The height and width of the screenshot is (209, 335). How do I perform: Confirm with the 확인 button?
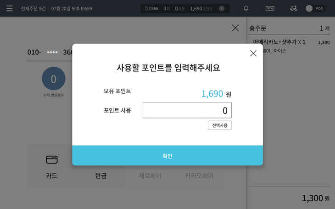point(167,155)
